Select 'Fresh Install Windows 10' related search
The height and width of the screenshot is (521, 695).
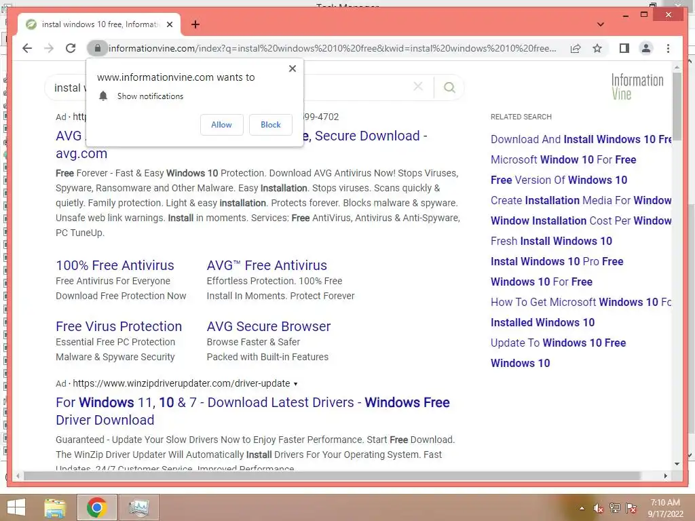click(551, 242)
